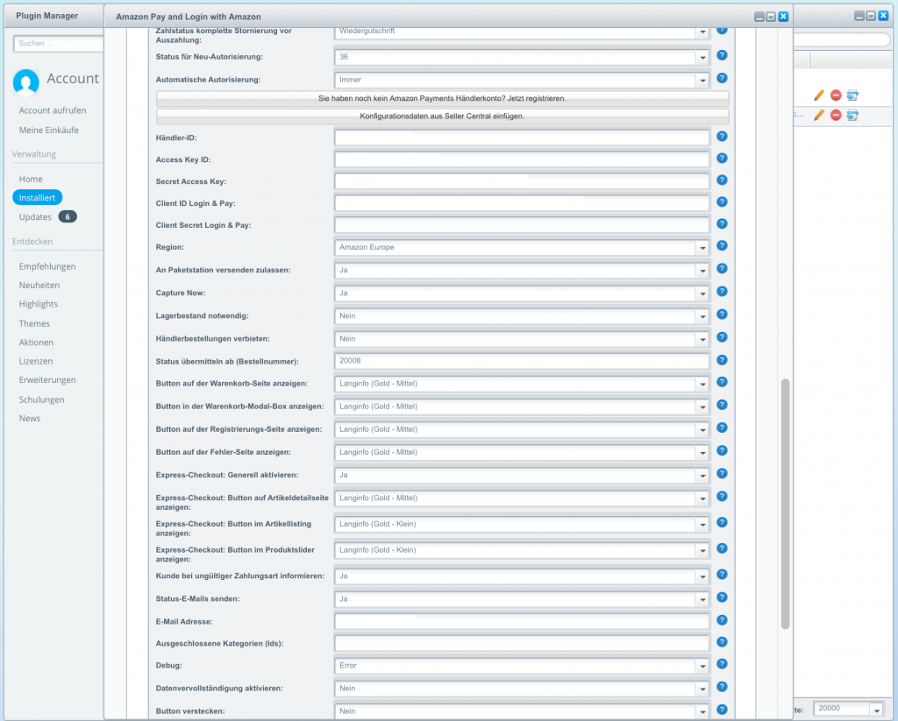Expand Händlerbestellungen verbieten dropdown
Image resolution: width=898 pixels, height=721 pixels.
click(x=702, y=339)
